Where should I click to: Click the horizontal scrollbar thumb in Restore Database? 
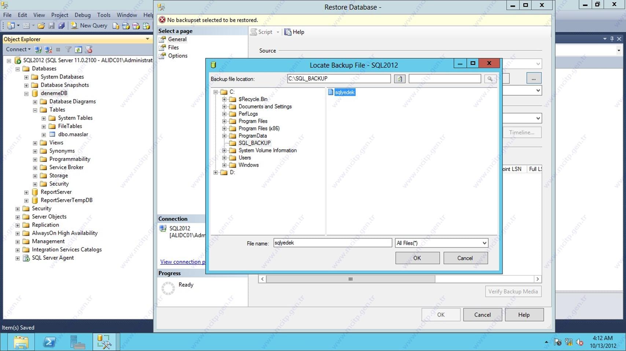point(350,279)
